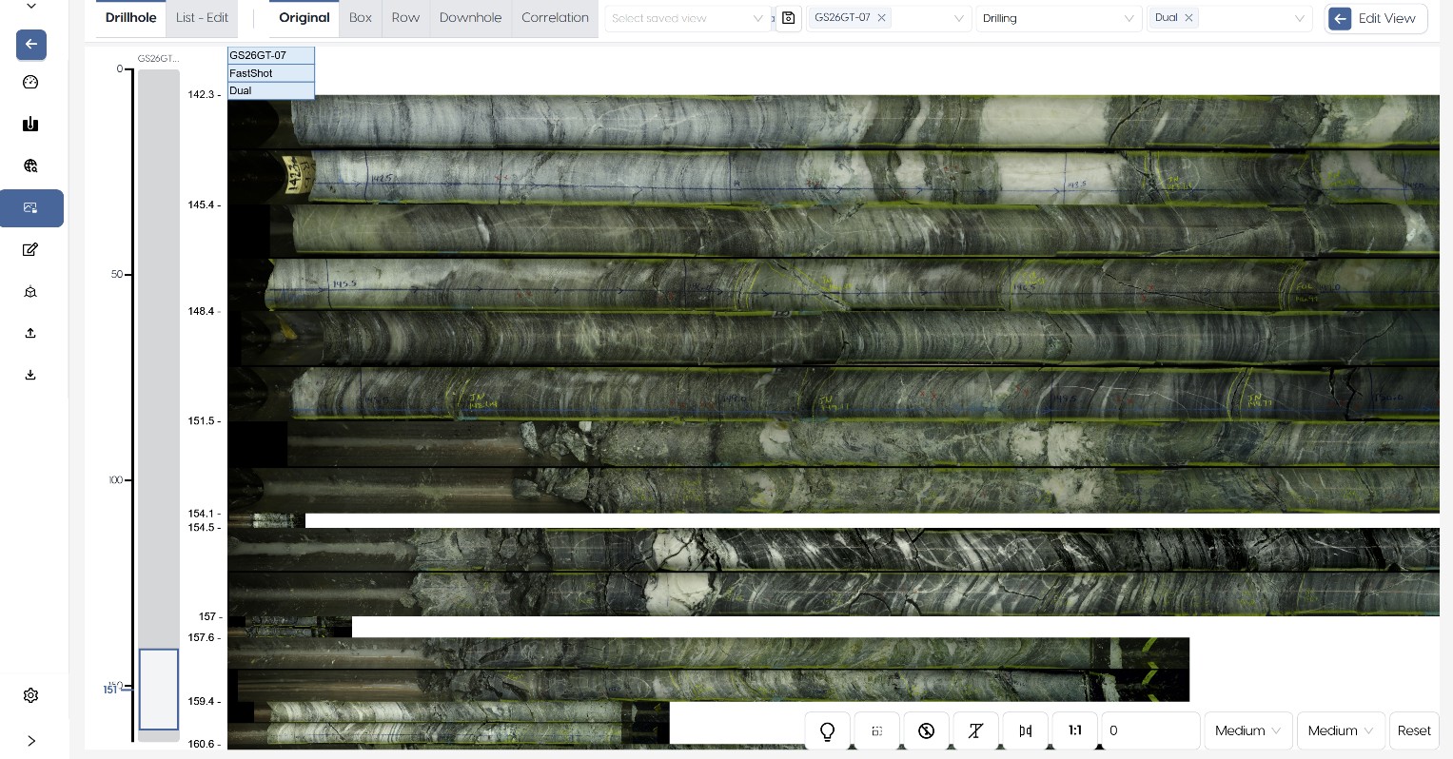Screen dimensions: 1453x759
Task: Click the Edit View button
Action: [1376, 18]
